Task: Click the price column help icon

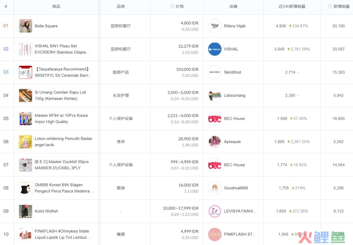Action: [x=172, y=6]
